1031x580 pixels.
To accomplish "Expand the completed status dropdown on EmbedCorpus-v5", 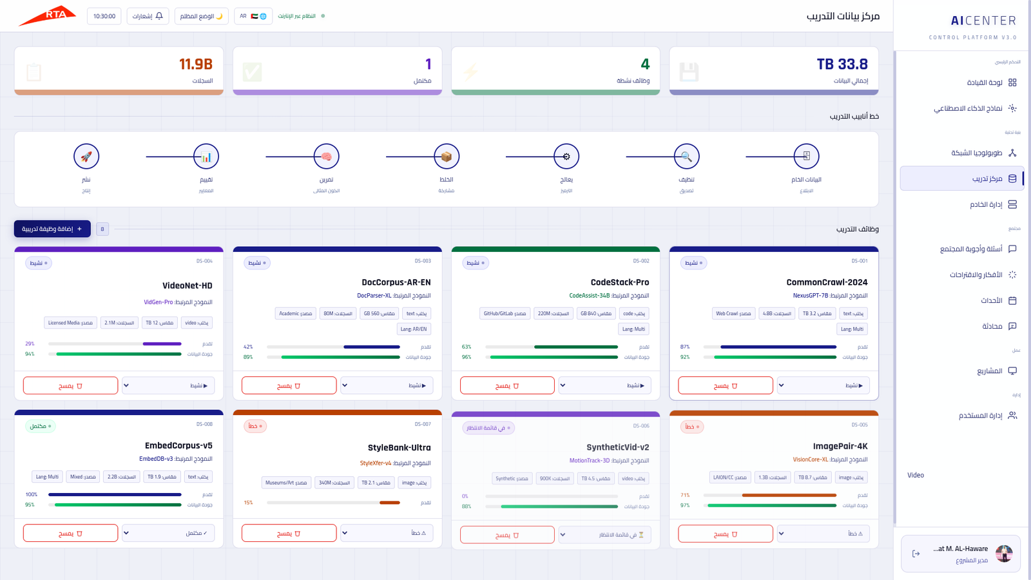I will click(x=168, y=533).
